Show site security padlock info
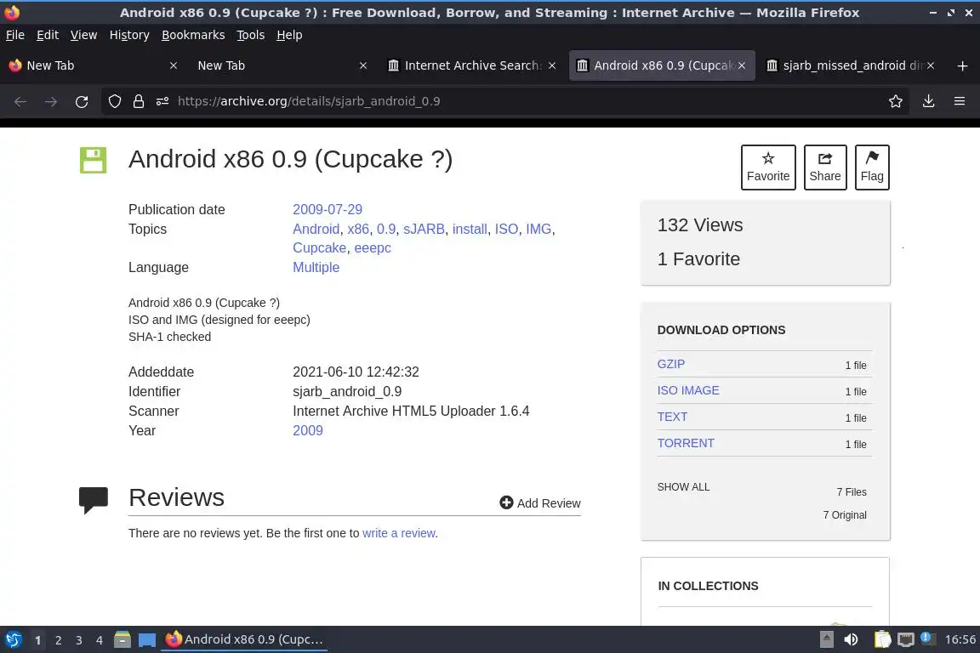 click(139, 101)
